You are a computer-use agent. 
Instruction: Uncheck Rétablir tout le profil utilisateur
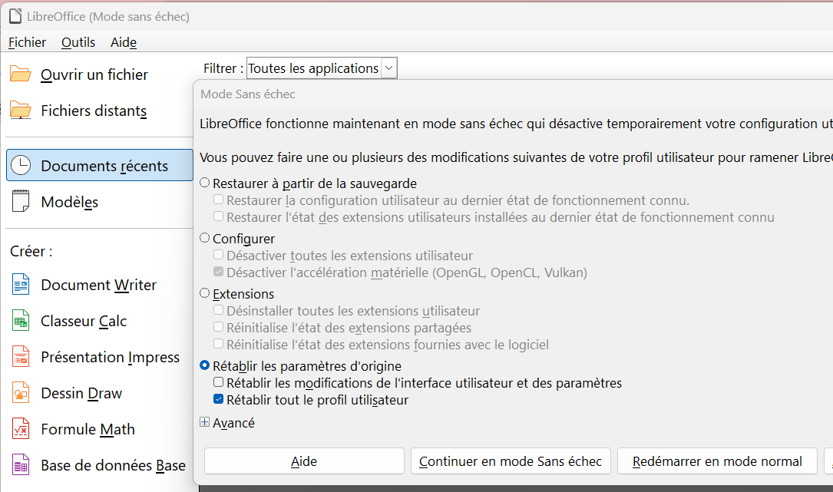click(x=218, y=400)
